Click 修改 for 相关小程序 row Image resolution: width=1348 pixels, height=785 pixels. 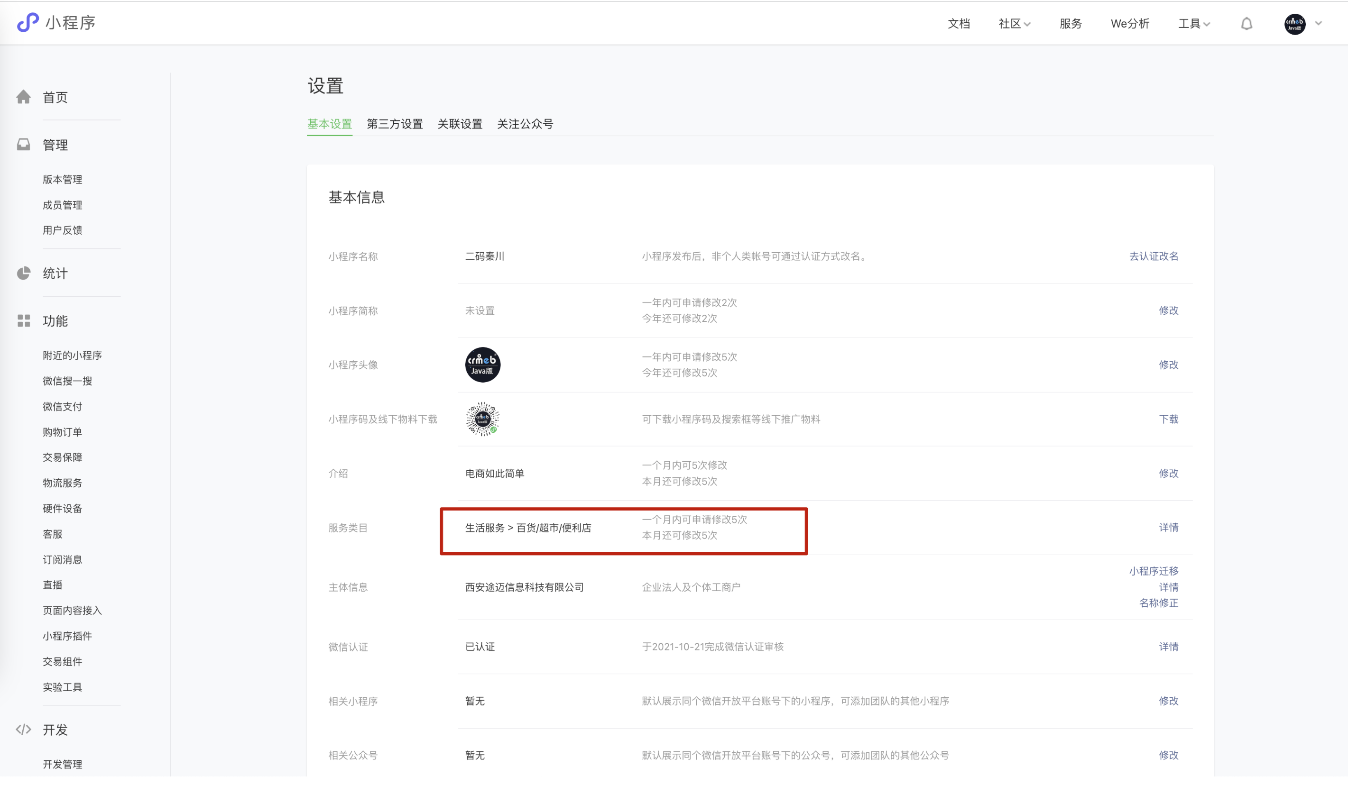(1168, 701)
